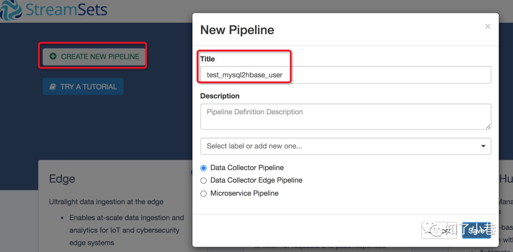The width and height of the screenshot is (513, 252).
Task: Focus the Title field containing test_mysql2hbase_user
Action: [345, 75]
